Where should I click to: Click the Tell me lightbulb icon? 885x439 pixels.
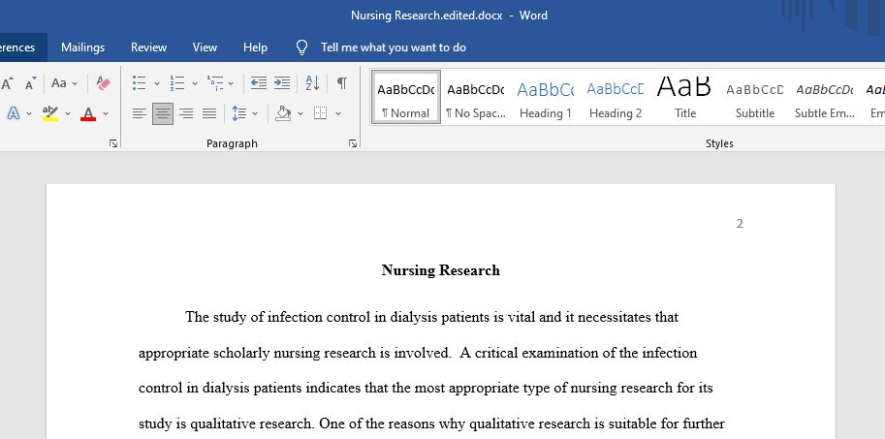[302, 47]
